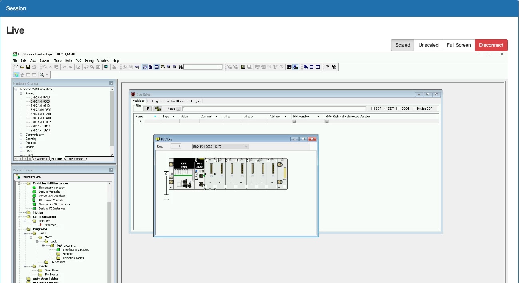Click the Structural view tree icon in second toolbar
Image resolution: width=519 pixels, height=283 pixels.
(x=16, y=75)
